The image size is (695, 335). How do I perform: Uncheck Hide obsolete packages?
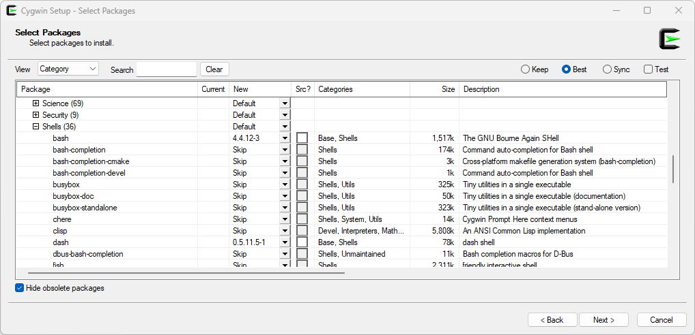[20, 288]
